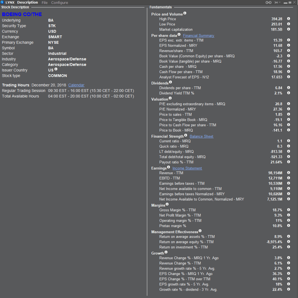Click the Security Type value STK
The height and width of the screenshot is (298, 298).
pos(52,26)
